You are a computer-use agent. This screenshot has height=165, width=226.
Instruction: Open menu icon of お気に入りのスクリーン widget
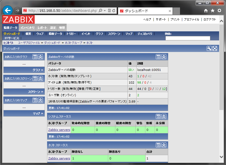[x=35, y=78]
